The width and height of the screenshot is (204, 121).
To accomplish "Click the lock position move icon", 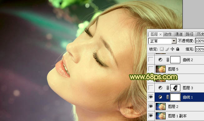I will [x=172, y=49].
